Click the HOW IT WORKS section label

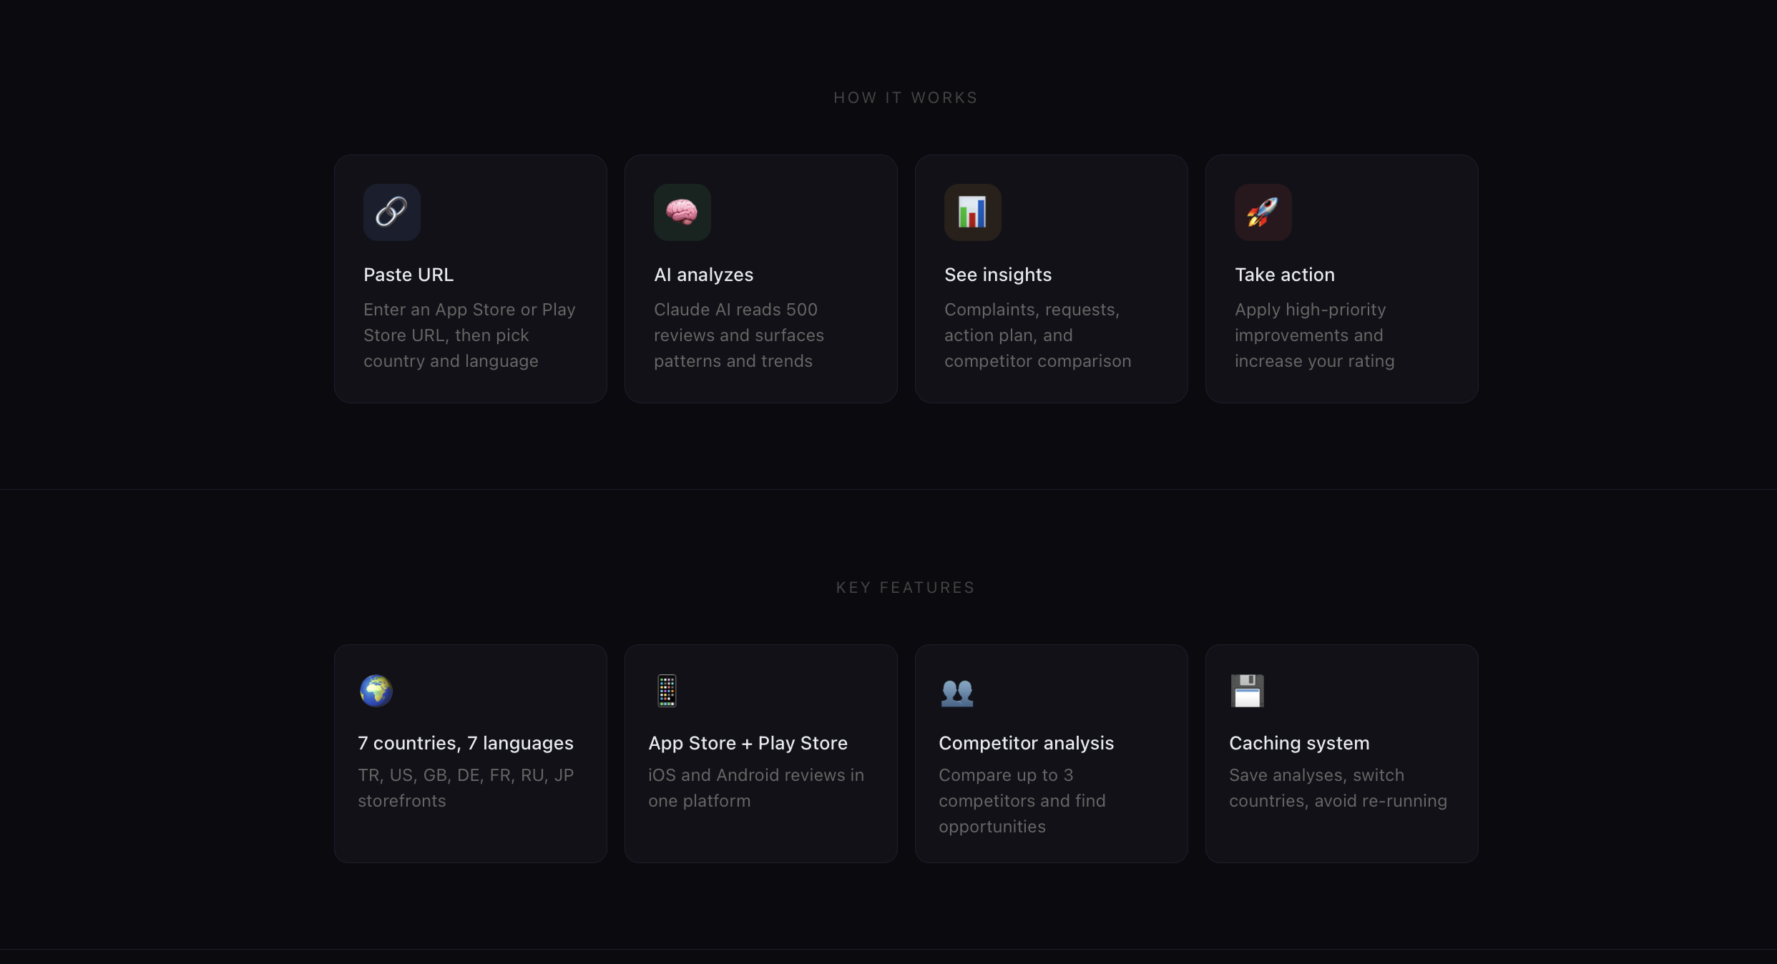pyautogui.click(x=906, y=97)
